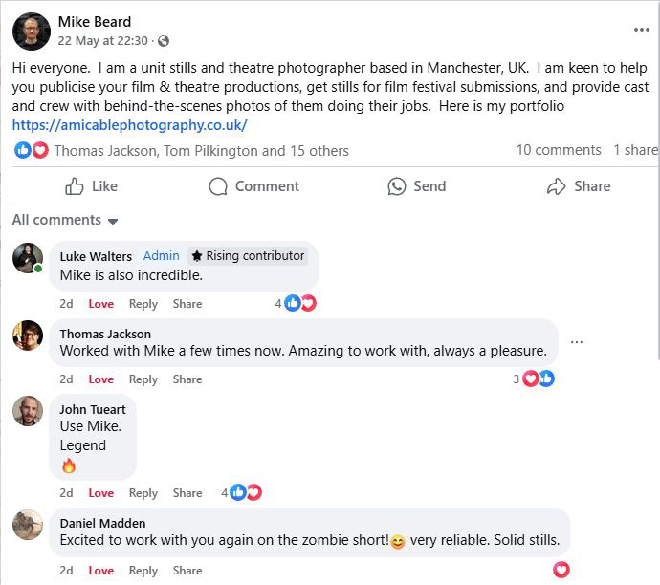The width and height of the screenshot is (660, 585).
Task: Reply to John Tueart's comment
Action: pos(143,493)
